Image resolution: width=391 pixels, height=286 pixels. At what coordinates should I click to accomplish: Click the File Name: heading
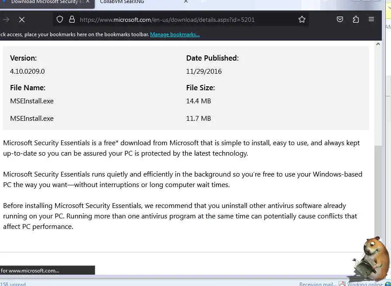point(27,88)
